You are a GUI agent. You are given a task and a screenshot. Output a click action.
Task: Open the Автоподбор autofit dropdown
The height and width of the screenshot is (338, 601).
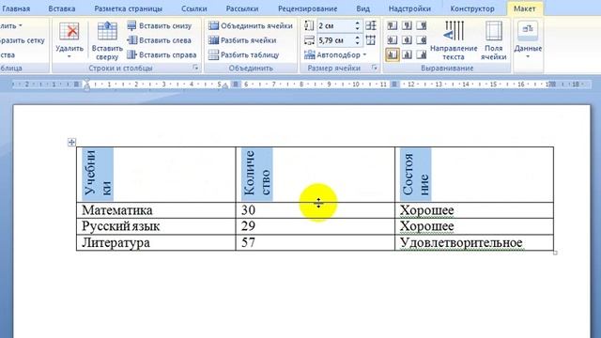click(x=335, y=54)
